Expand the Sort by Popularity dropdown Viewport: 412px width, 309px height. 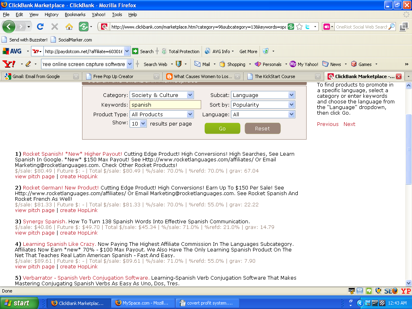point(263,105)
